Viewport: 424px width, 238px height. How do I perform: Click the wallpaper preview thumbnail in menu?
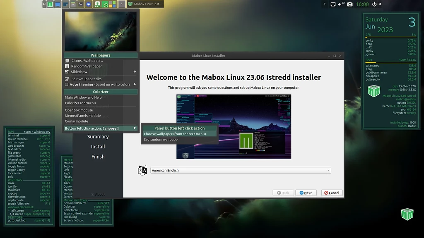click(x=101, y=31)
